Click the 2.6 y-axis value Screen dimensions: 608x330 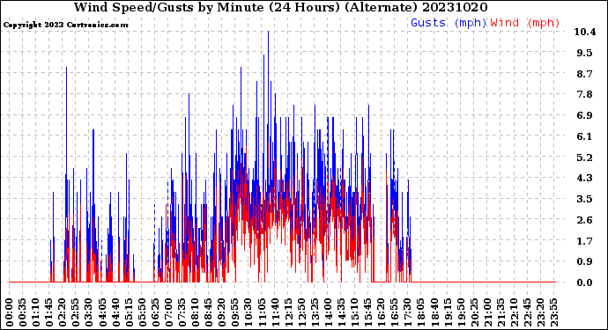(x=585, y=220)
